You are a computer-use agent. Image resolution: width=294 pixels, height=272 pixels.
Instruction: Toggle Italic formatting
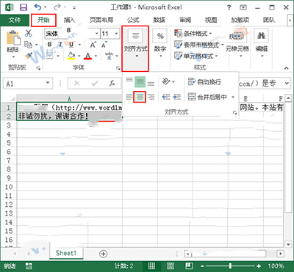60,45
